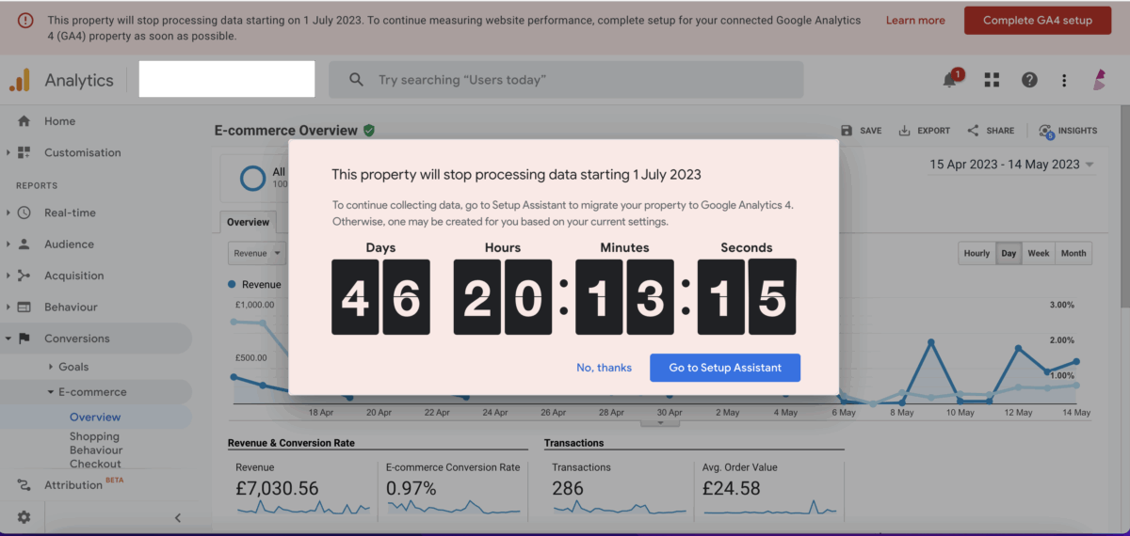The image size is (1130, 536).
Task: Select the Home menu item
Action: coord(59,121)
